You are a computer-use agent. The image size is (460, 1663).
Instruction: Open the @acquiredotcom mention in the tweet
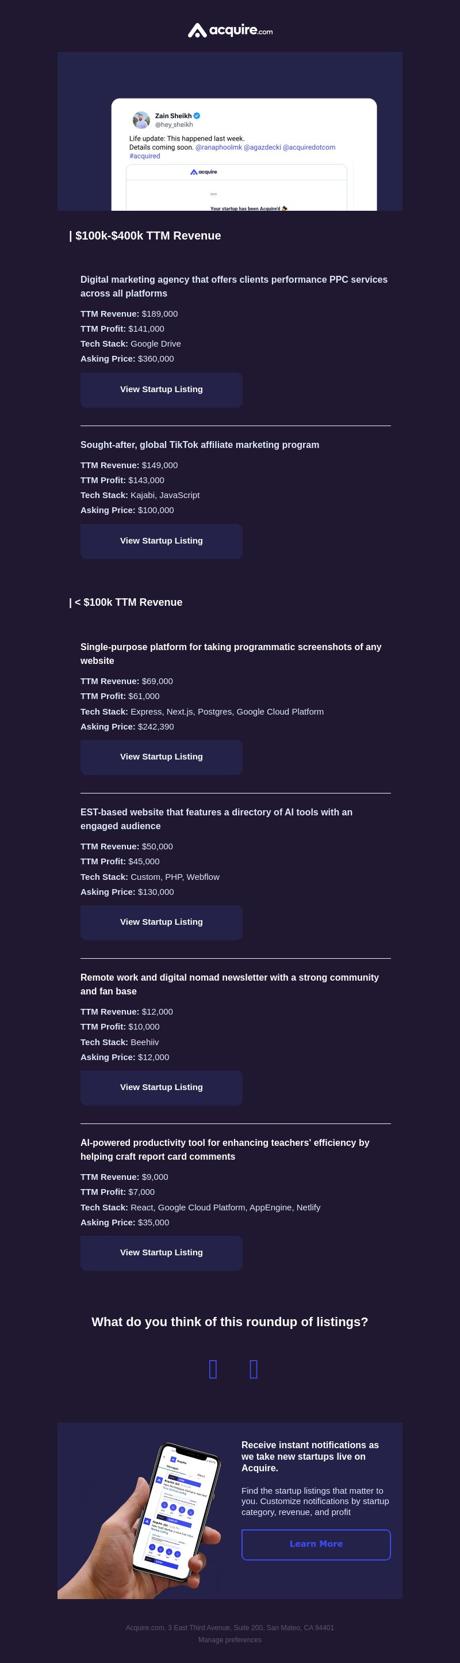309,147
